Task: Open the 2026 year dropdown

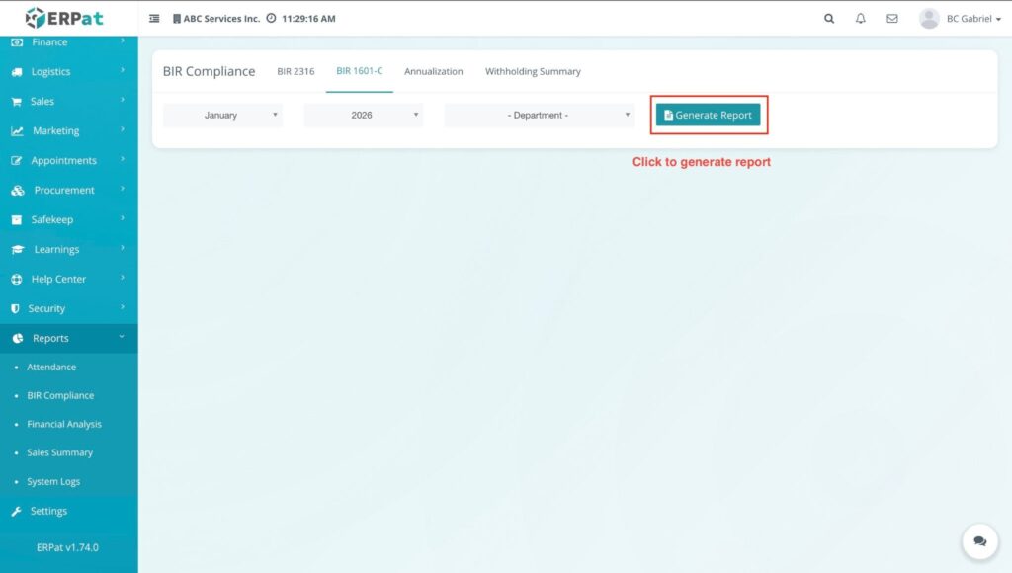Action: pos(364,115)
